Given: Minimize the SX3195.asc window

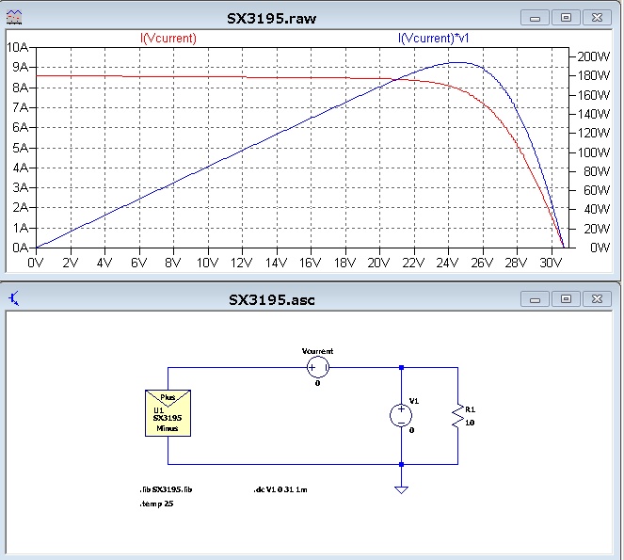Looking at the screenshot, I should 536,299.
